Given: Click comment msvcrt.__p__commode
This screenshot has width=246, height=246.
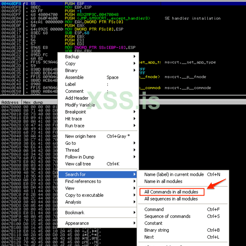Looking at the screenshot, I should pyautogui.click(x=187, y=88).
